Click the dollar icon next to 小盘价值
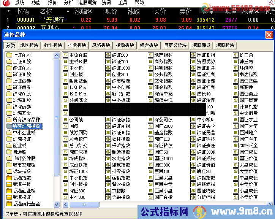This screenshot has height=219, width=275. (235, 197)
